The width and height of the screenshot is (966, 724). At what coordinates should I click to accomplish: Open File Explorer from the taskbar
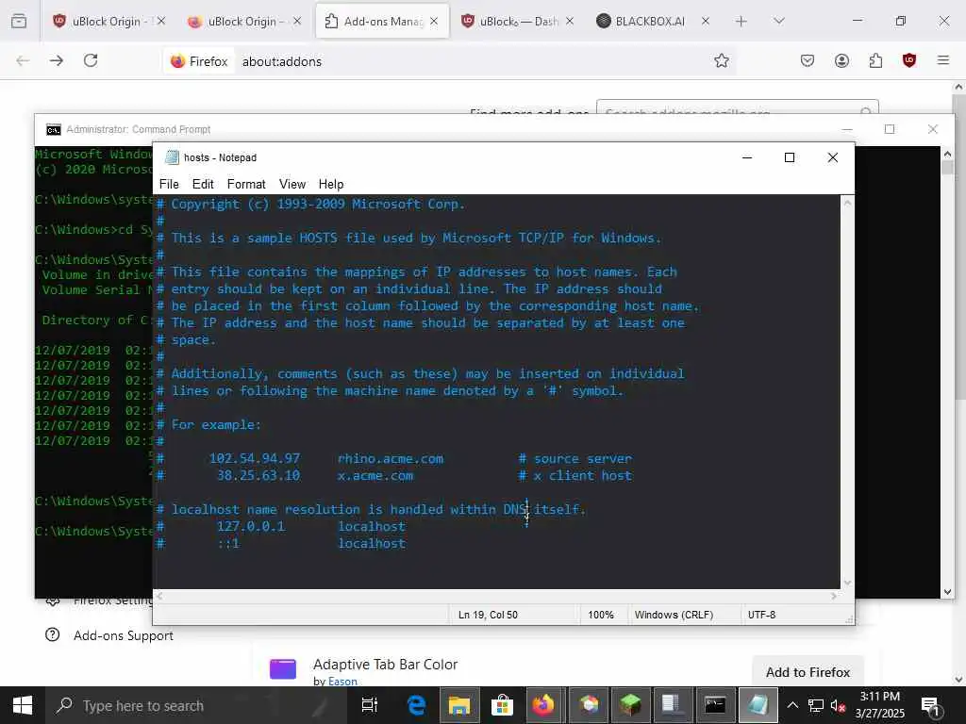pyautogui.click(x=459, y=705)
